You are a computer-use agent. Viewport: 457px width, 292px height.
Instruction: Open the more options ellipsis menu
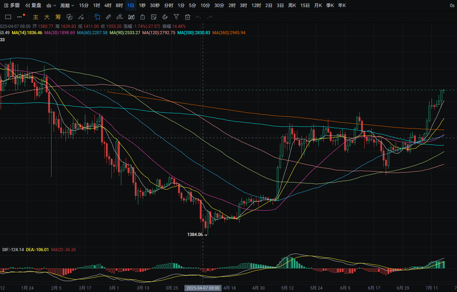(19, 17)
